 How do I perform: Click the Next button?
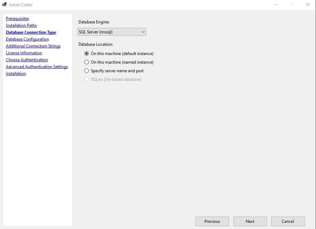[250, 221]
